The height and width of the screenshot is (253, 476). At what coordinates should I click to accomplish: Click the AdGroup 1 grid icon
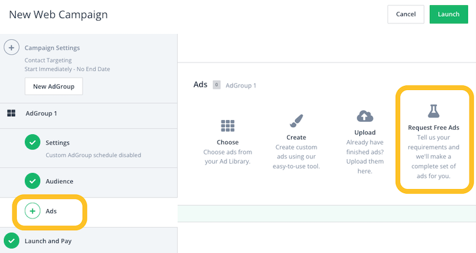pyautogui.click(x=11, y=113)
